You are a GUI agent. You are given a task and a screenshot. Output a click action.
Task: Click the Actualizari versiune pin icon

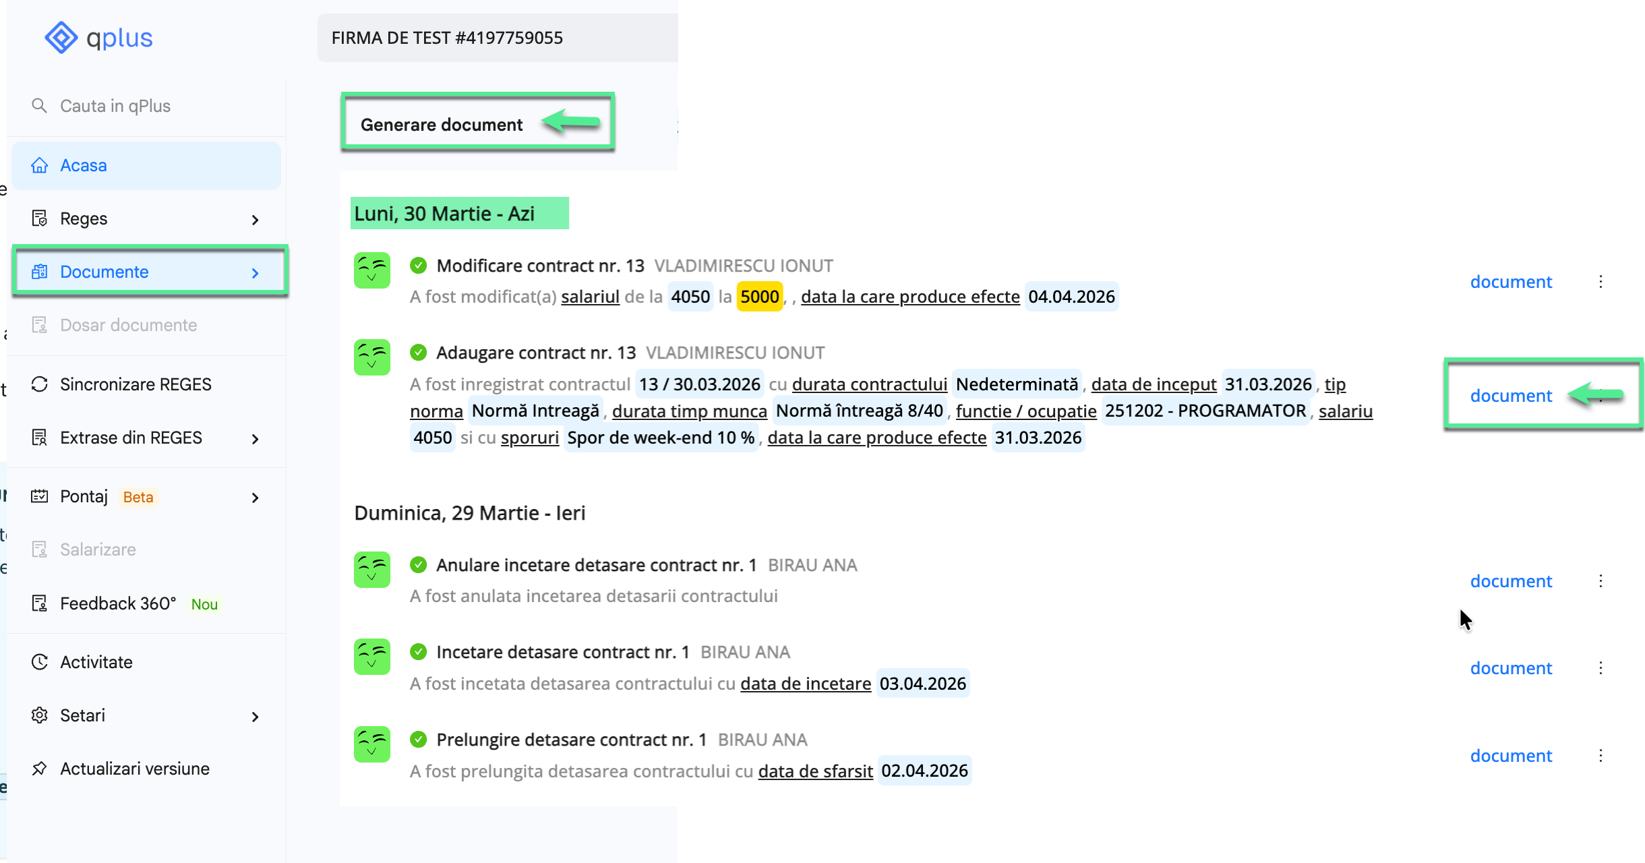click(x=40, y=769)
